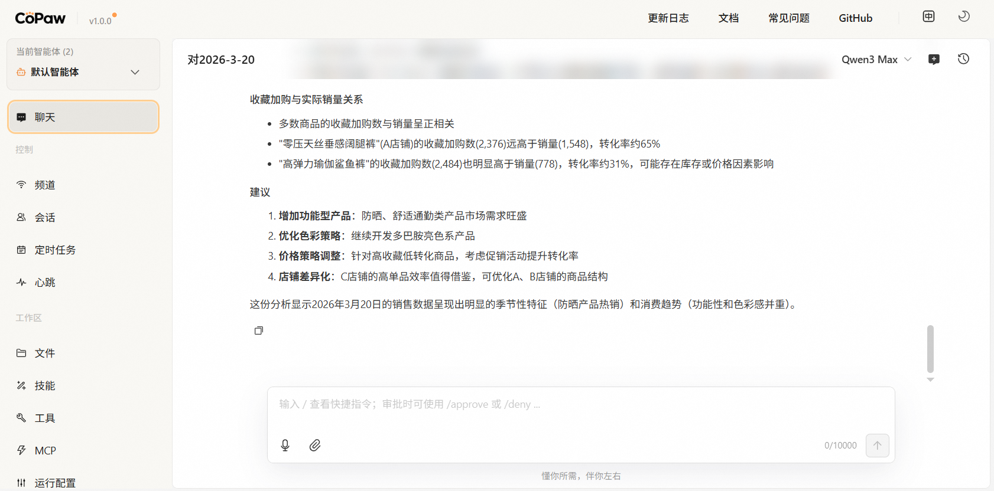Screen dimensions: 994x491
Task: Click the sliders icon beside 运行配置
Action: coord(21,483)
